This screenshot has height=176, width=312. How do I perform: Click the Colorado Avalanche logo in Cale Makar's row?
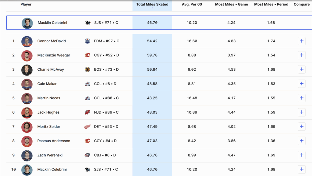[x=88, y=84]
